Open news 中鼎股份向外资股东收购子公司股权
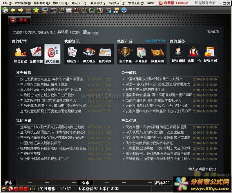 (47, 95)
